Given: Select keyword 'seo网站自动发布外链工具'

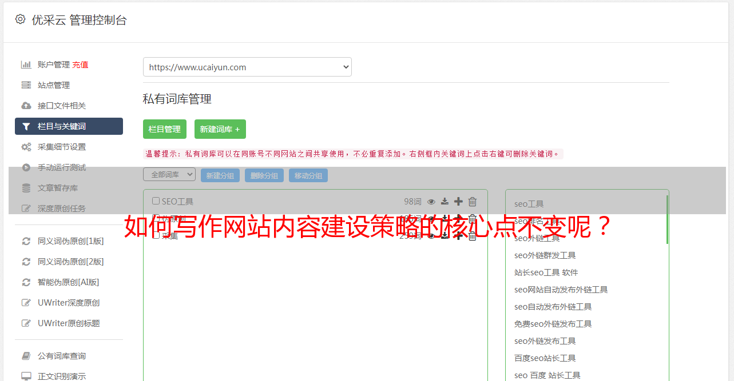Looking at the screenshot, I should (561, 290).
